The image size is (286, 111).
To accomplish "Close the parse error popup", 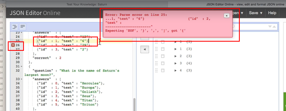I will 227,16.
